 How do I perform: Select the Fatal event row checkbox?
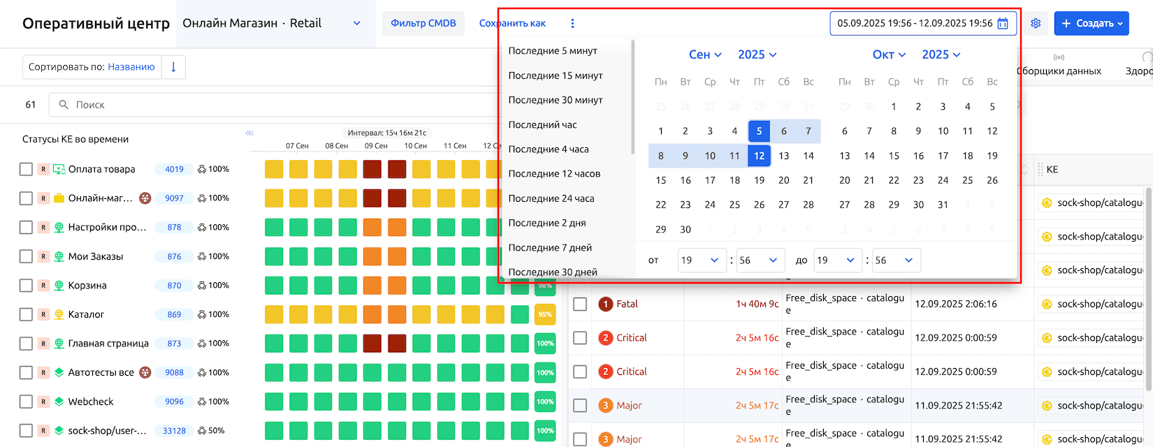[x=580, y=304]
